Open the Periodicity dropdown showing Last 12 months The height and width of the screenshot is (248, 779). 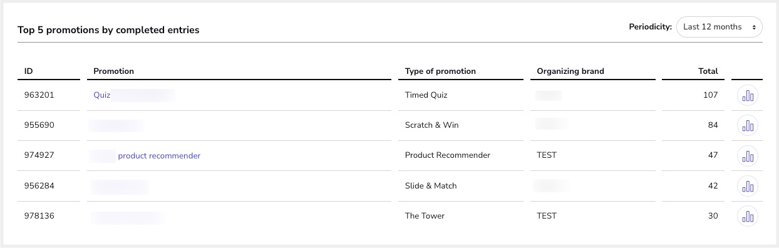click(720, 27)
